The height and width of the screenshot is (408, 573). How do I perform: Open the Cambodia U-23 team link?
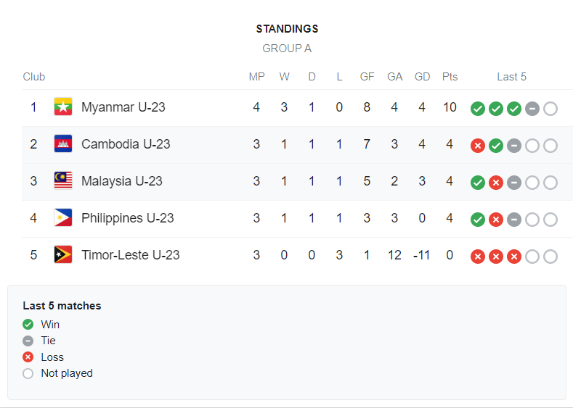(x=126, y=144)
